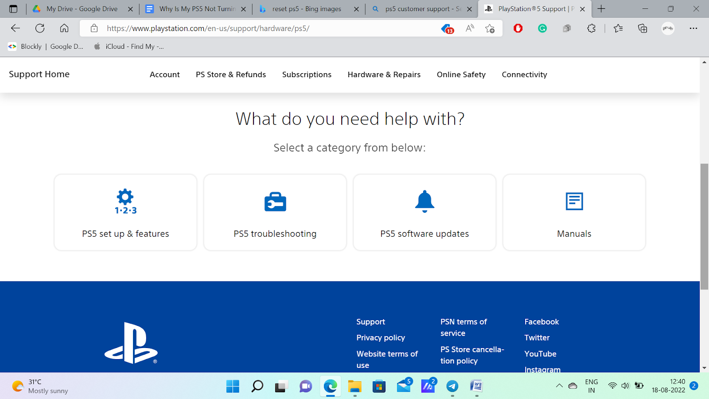Open the iCloud - Find My bookmark

click(129, 47)
